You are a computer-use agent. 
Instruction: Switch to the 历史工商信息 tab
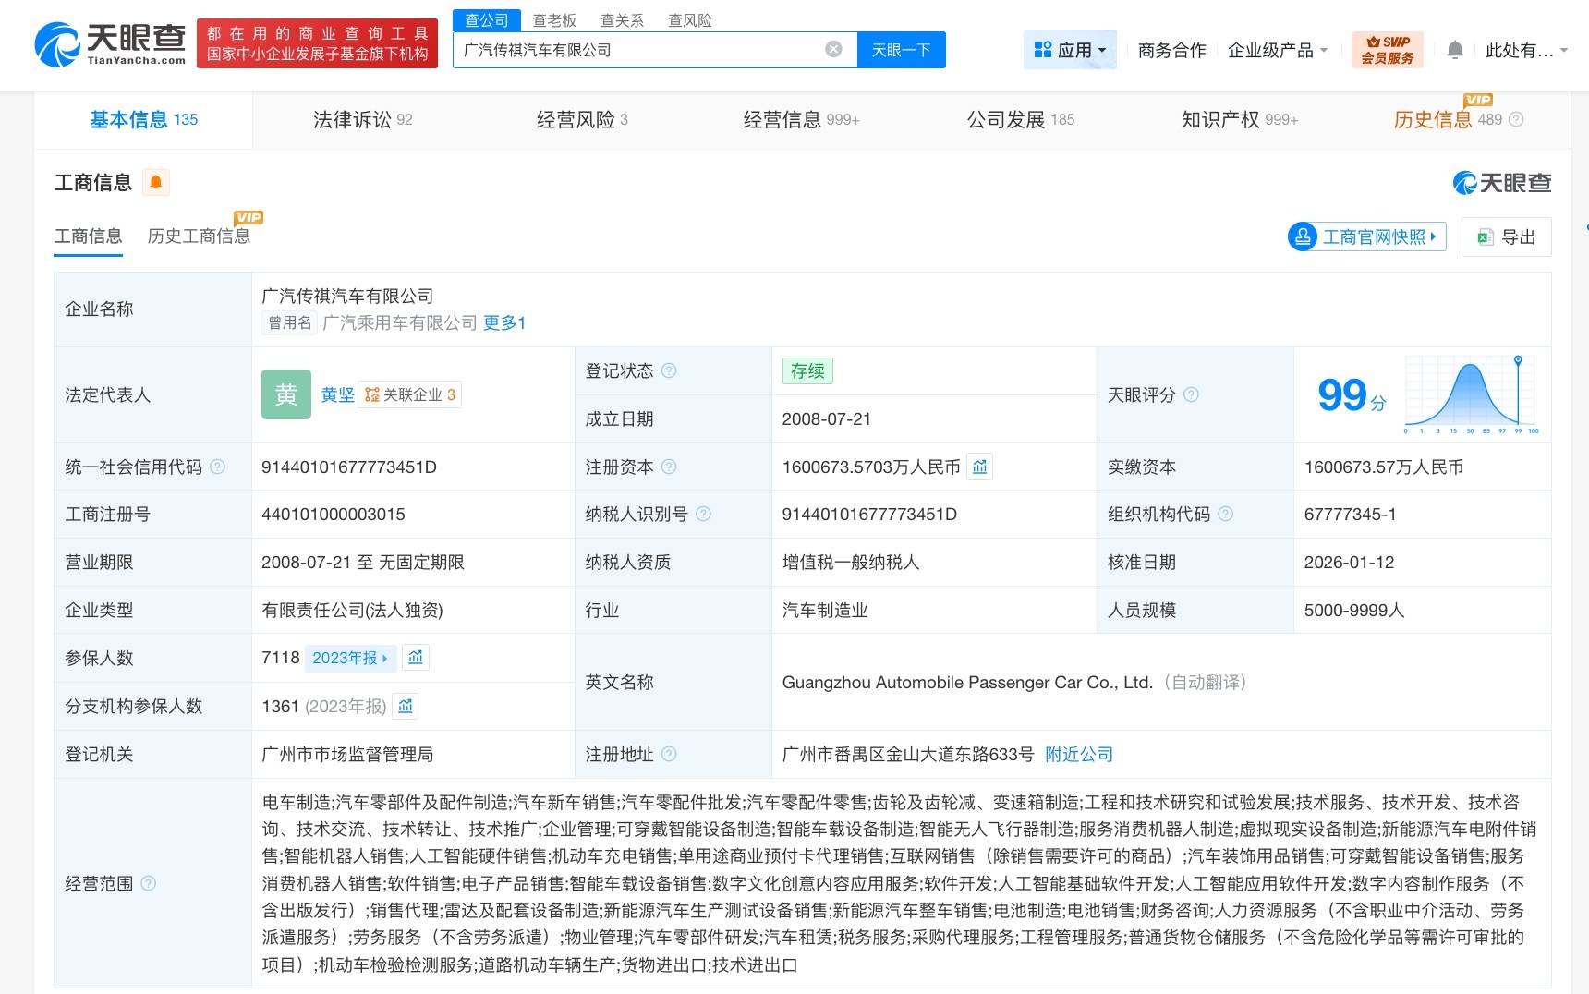pos(199,236)
